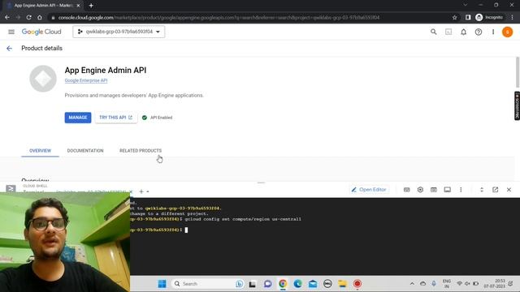Show hidden system tray icons
The image size is (520, 292).
pyautogui.click(x=412, y=284)
